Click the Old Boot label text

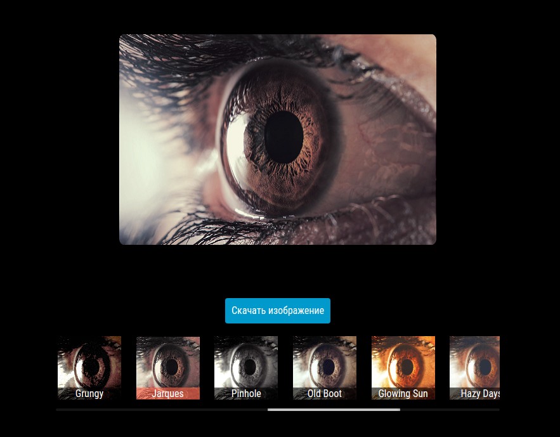[324, 393]
